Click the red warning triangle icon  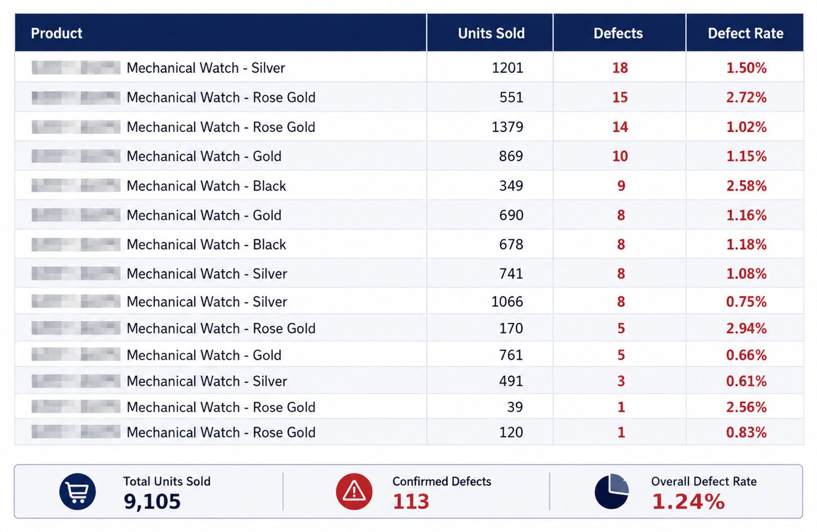(x=354, y=492)
